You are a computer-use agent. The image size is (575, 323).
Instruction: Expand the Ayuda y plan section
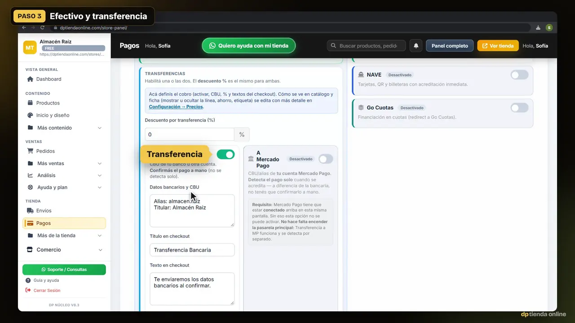click(64, 188)
